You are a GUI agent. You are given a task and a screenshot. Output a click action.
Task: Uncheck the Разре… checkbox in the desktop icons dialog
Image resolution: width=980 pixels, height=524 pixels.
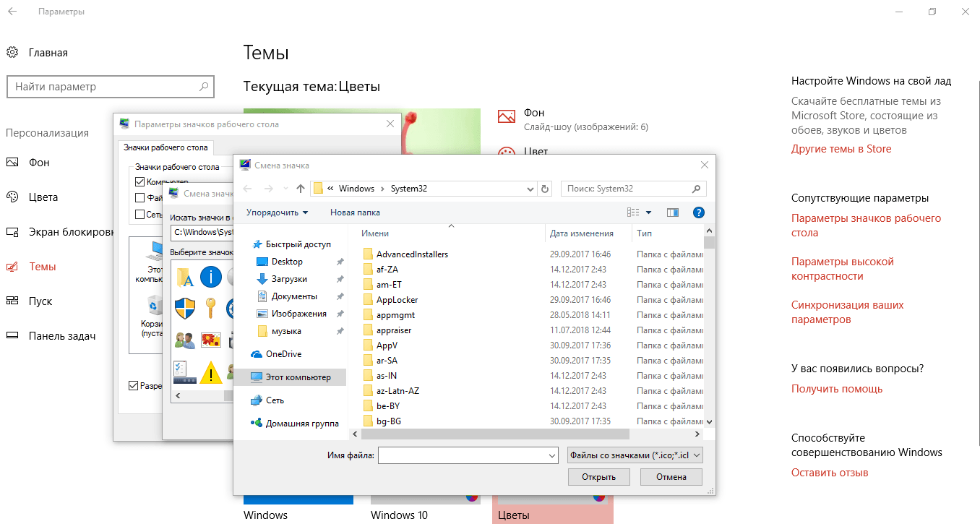point(133,386)
